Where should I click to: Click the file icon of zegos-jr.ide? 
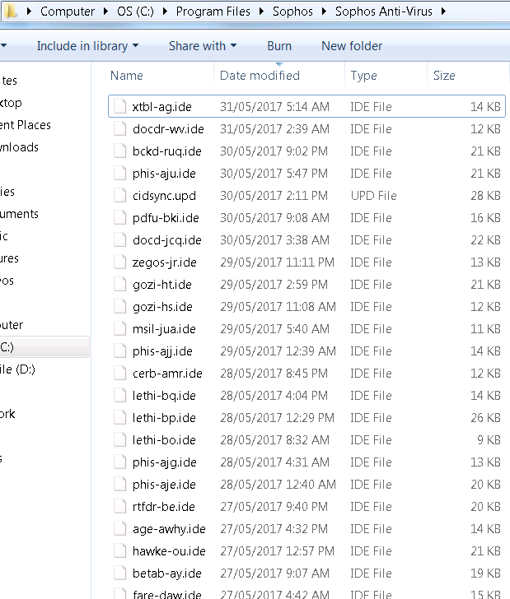pos(119,262)
